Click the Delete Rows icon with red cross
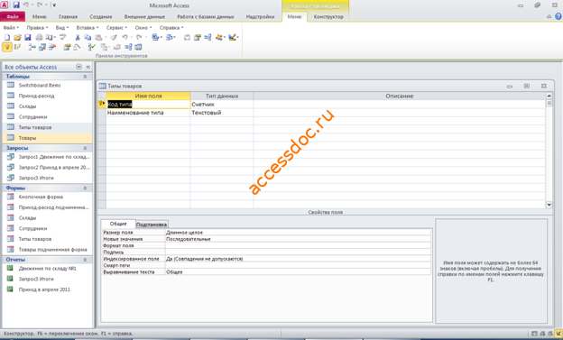This screenshot has width=563, height=340. (x=52, y=47)
